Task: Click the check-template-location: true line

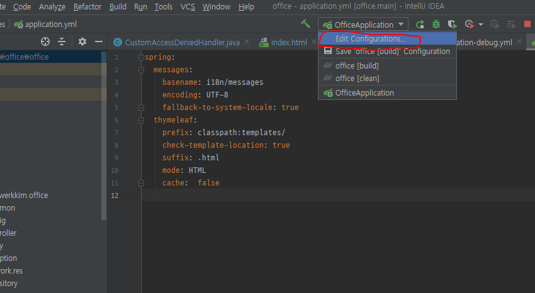Action: tap(226, 145)
